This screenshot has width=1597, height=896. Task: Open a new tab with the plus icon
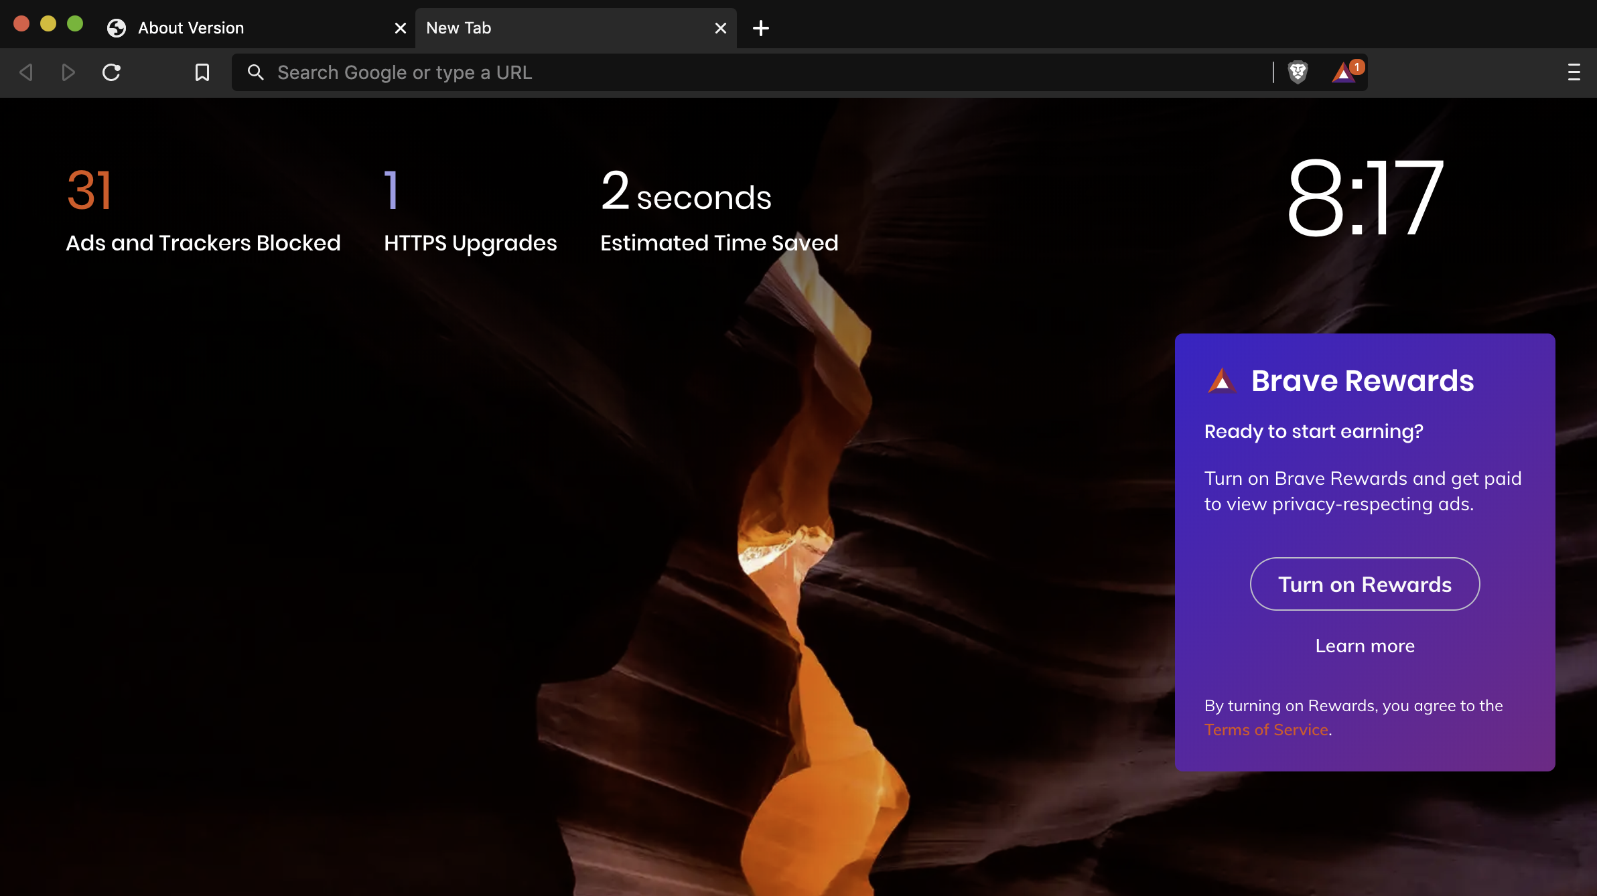pyautogui.click(x=760, y=28)
